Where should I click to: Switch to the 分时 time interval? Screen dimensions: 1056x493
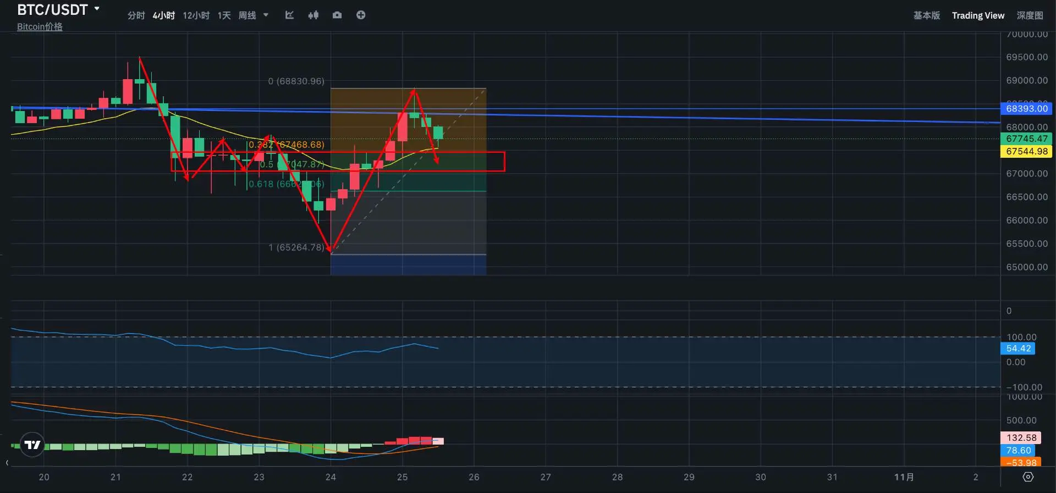[x=136, y=15]
